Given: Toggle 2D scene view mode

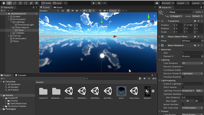Looking at the screenshot, I should [x=62, y=11].
